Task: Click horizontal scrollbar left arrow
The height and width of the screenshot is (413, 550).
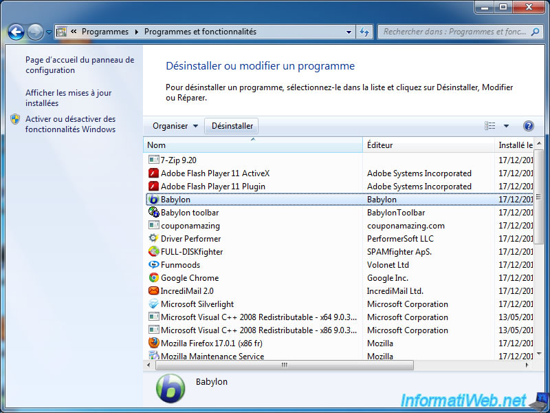Action: [x=148, y=366]
